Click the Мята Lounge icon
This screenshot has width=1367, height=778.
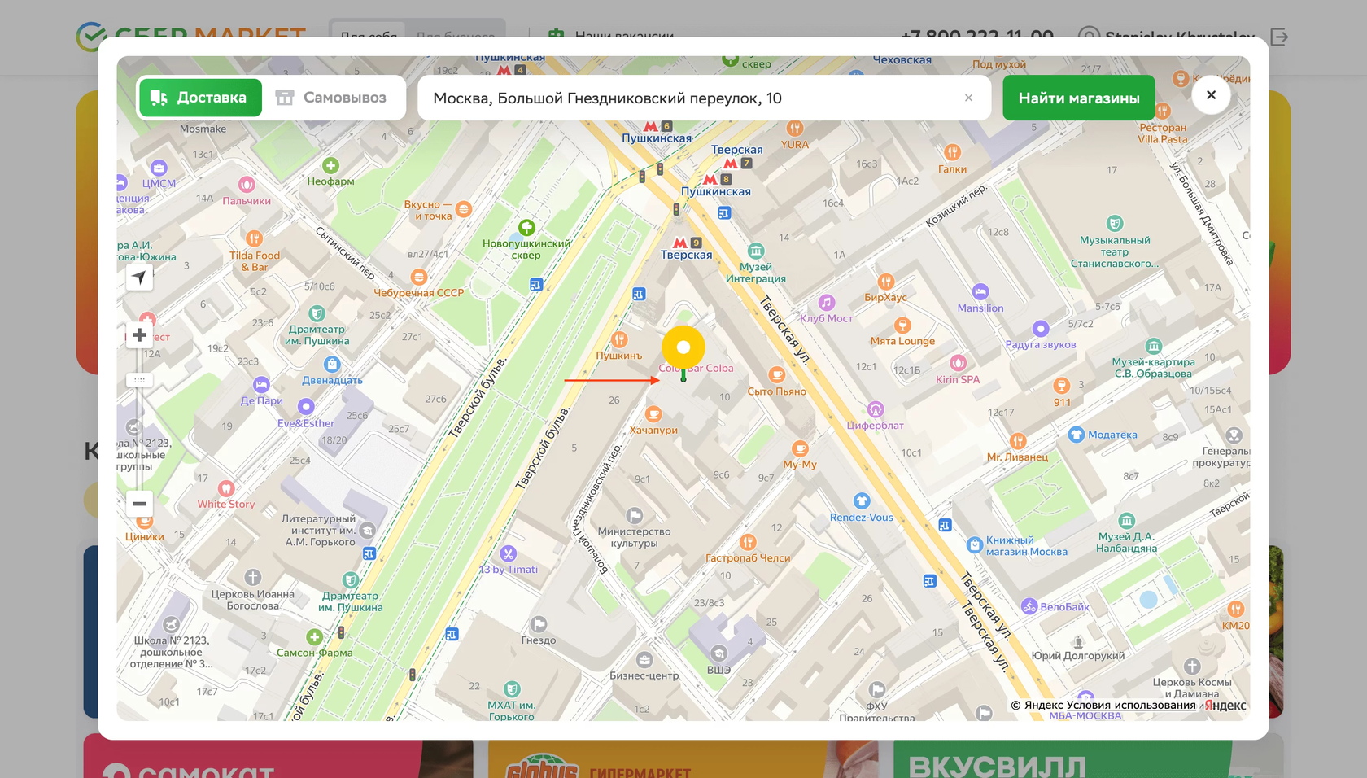[902, 326]
